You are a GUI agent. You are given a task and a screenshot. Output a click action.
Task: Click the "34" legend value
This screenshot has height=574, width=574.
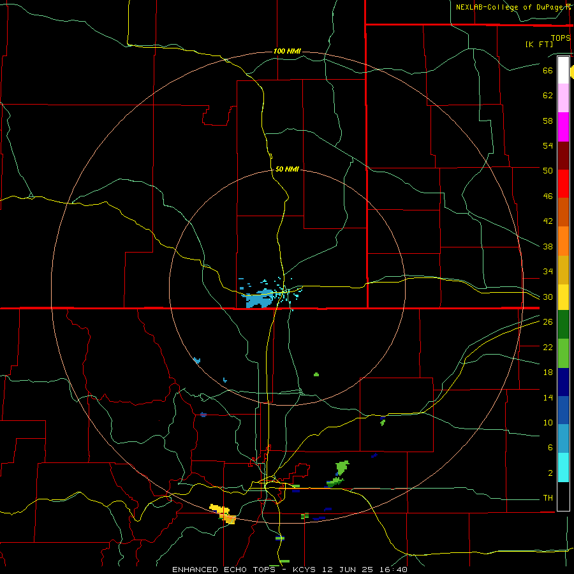click(x=548, y=272)
